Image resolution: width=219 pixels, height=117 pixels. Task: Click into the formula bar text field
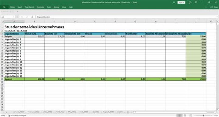[x=126, y=17]
